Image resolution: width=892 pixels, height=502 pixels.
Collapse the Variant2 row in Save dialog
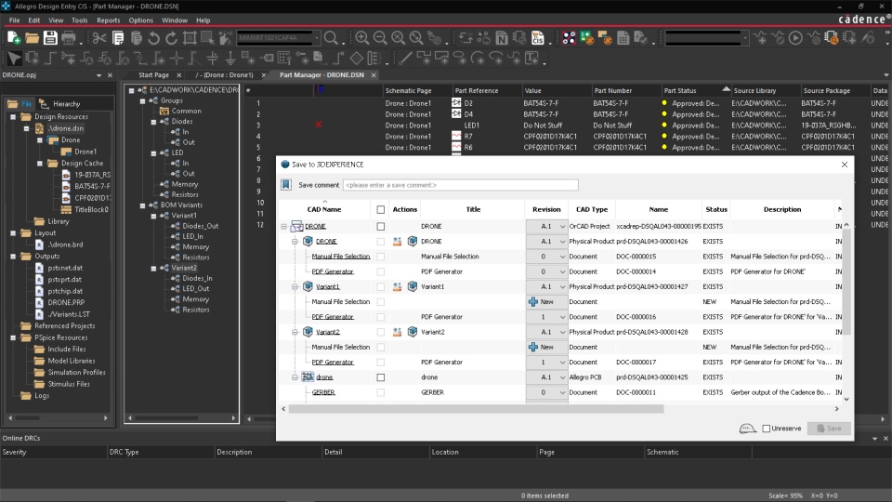[x=295, y=332]
